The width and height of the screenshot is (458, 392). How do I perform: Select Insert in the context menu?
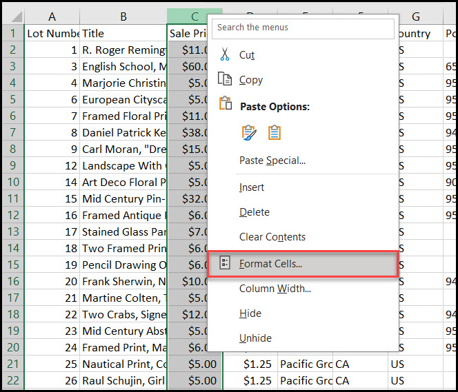[x=252, y=187]
